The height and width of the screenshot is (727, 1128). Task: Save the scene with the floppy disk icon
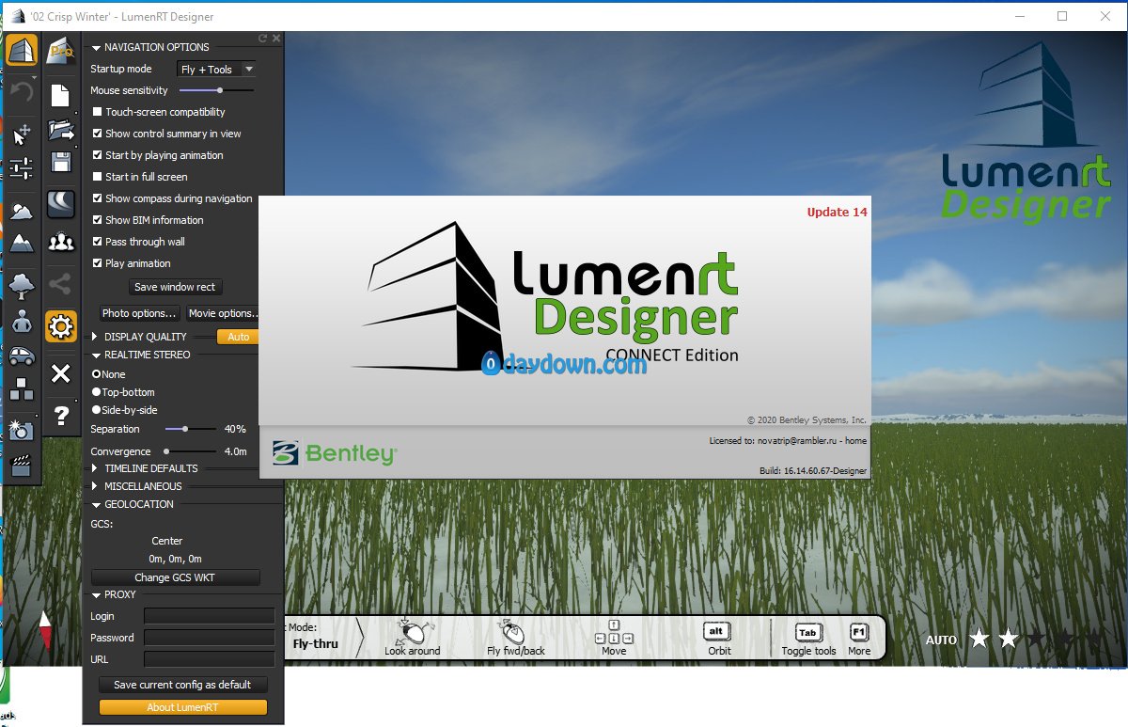61,162
